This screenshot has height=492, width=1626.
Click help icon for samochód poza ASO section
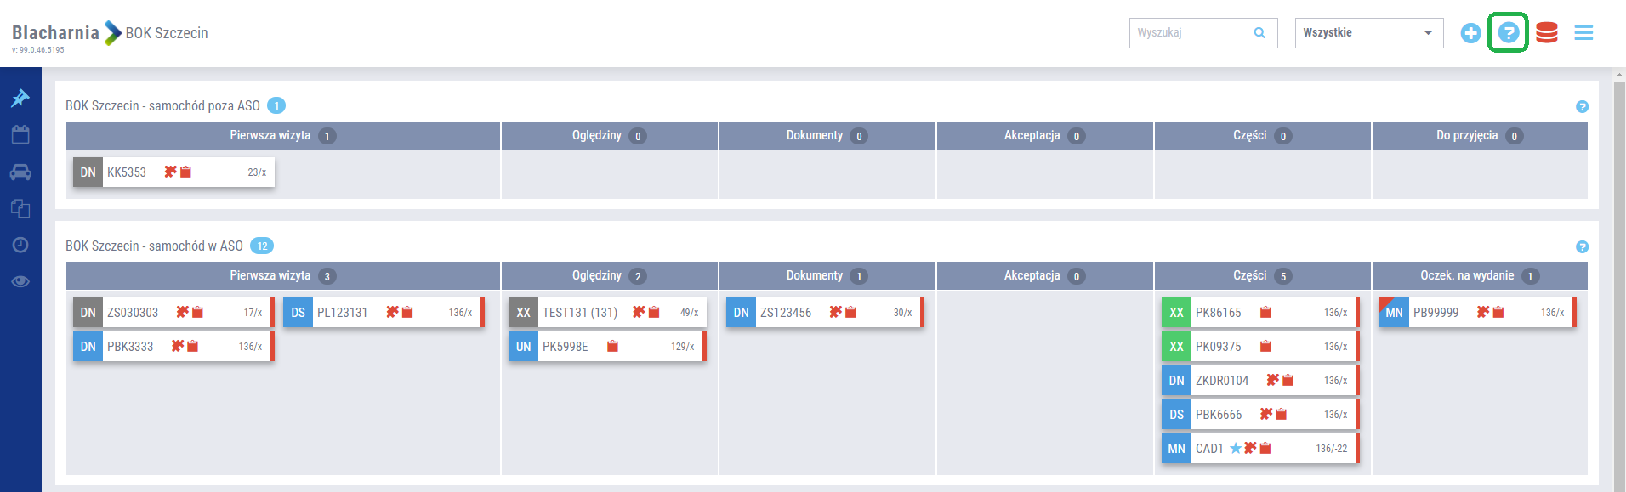(x=1582, y=107)
